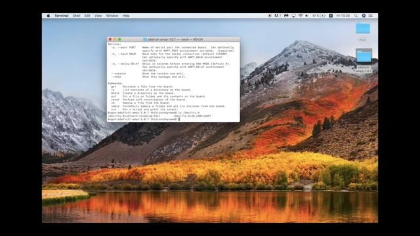Click the "rmdir" command row

[168, 106]
